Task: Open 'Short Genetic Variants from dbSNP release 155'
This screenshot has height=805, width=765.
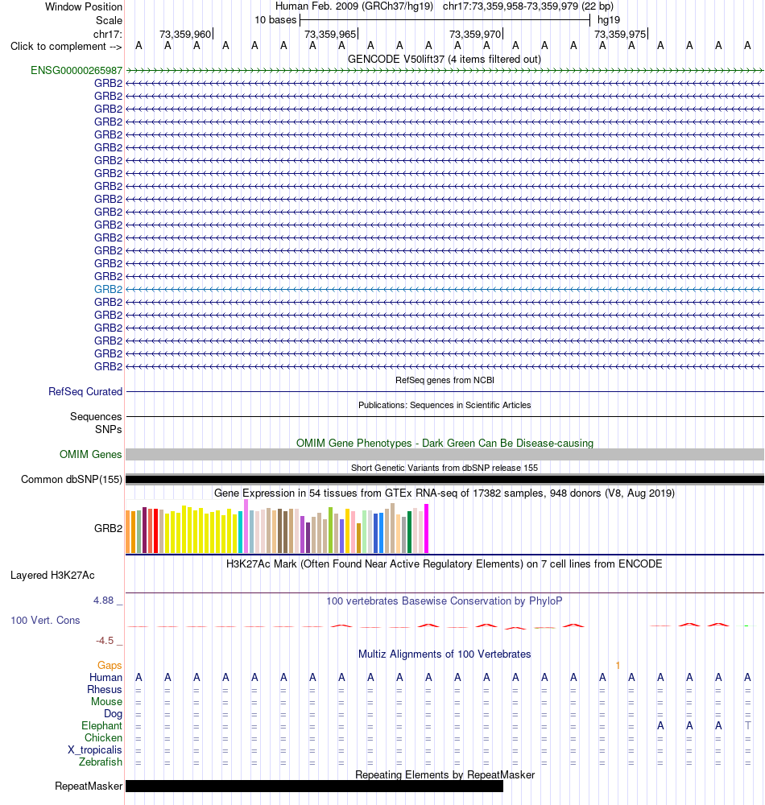Action: tap(445, 468)
